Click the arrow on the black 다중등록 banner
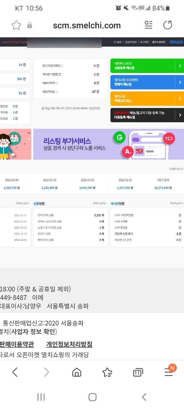The width and height of the screenshot is (184, 409). pyautogui.click(x=180, y=115)
